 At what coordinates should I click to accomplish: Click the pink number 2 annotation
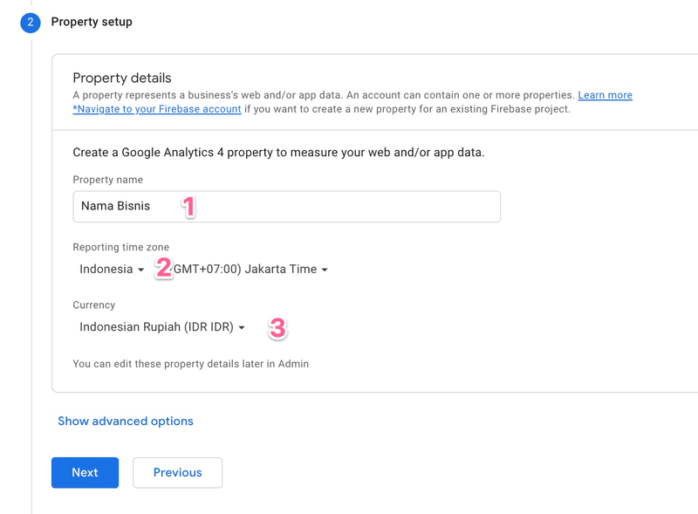[x=163, y=268]
